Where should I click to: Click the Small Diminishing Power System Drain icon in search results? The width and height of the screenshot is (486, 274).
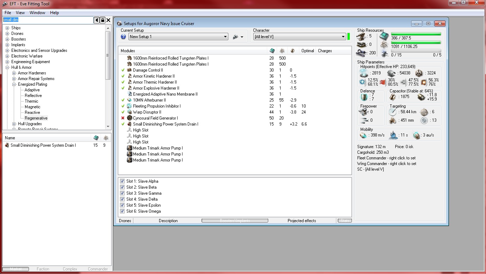click(x=7, y=145)
